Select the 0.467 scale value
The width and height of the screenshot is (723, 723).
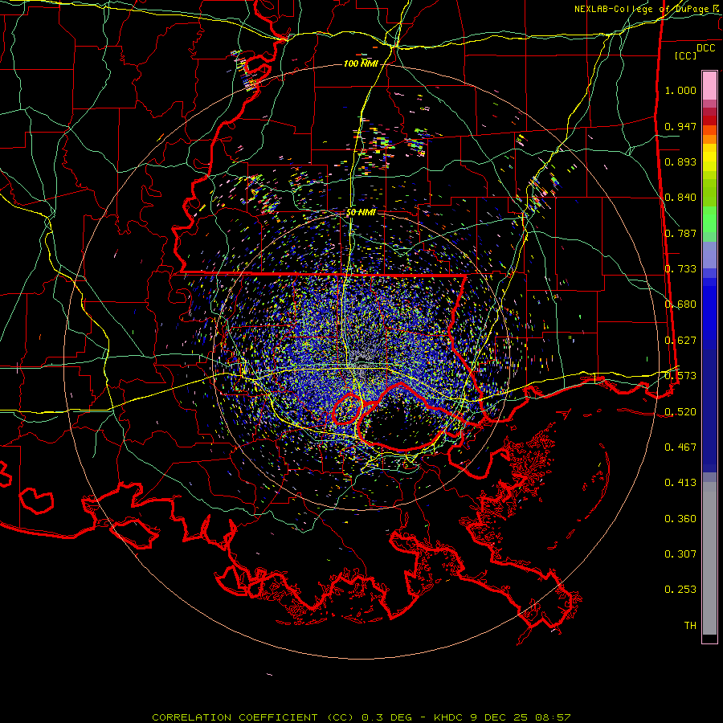pyautogui.click(x=680, y=447)
